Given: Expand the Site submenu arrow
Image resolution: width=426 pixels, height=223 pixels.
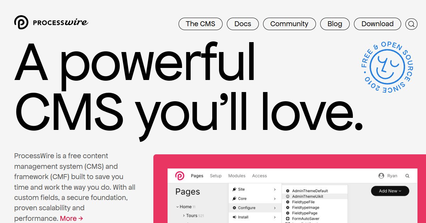Looking at the screenshot, I should point(275,189).
